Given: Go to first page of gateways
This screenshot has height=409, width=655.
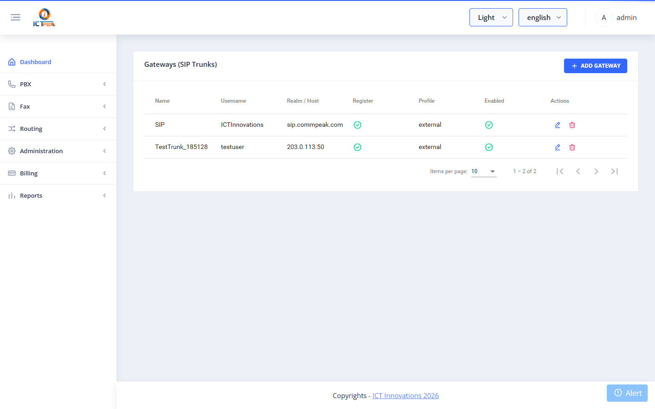Looking at the screenshot, I should coord(560,171).
